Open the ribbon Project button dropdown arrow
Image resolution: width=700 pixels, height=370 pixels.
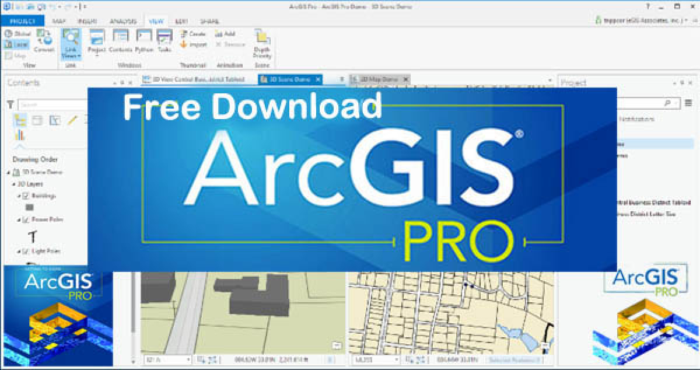[x=97, y=57]
